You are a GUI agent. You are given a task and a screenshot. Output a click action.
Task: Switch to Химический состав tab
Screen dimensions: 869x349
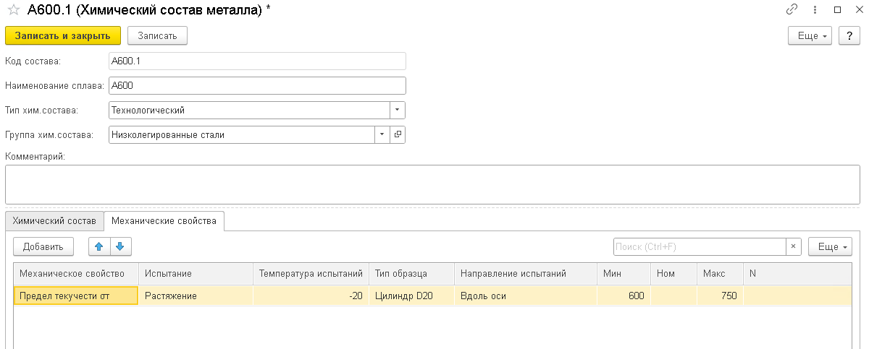tap(54, 221)
